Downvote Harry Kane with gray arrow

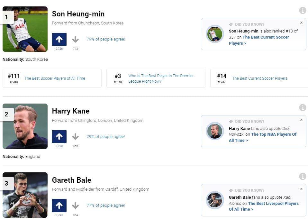point(75,136)
